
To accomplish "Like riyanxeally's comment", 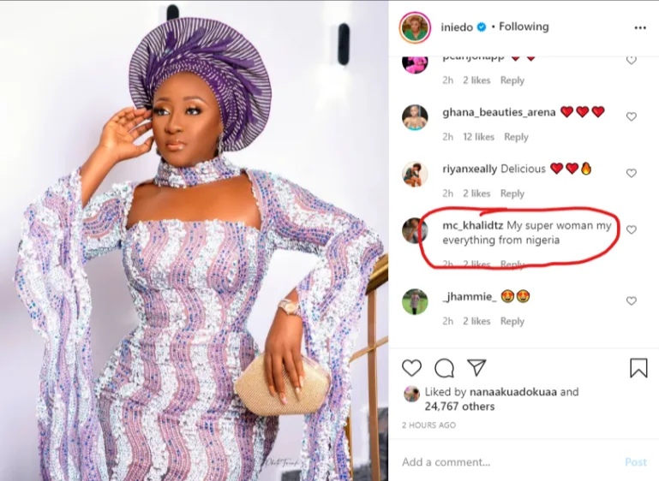I will (x=632, y=173).
